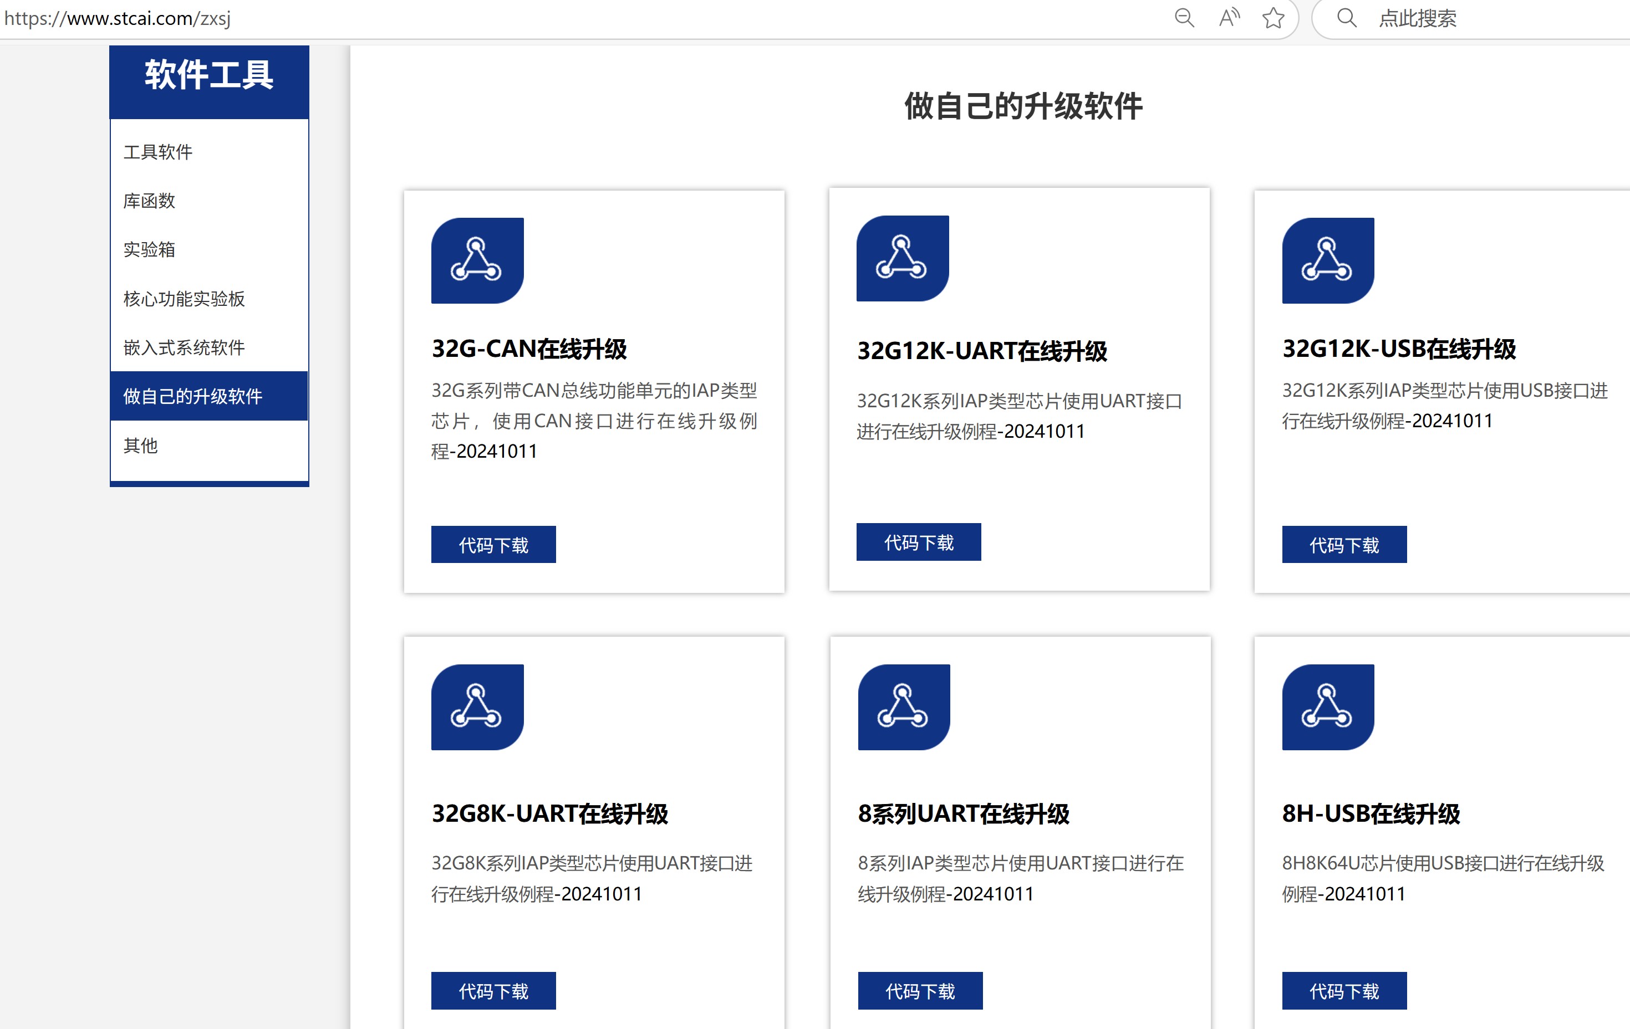
Task: Click the 8系列UART在线升级 card icon
Action: [x=904, y=707]
